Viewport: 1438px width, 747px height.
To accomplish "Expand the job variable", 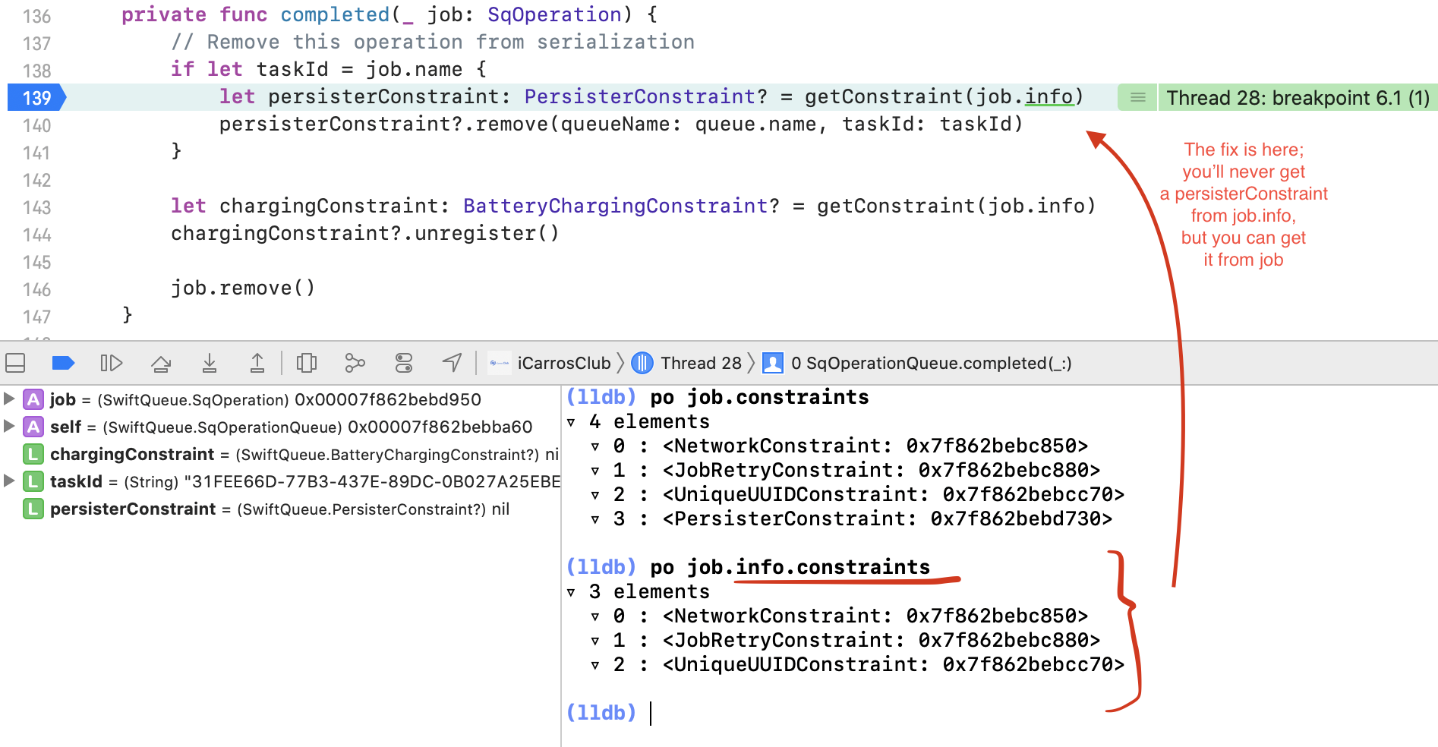I will tap(8, 399).
